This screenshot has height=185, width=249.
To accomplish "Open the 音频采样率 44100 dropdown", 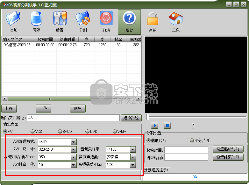I will (133, 149).
